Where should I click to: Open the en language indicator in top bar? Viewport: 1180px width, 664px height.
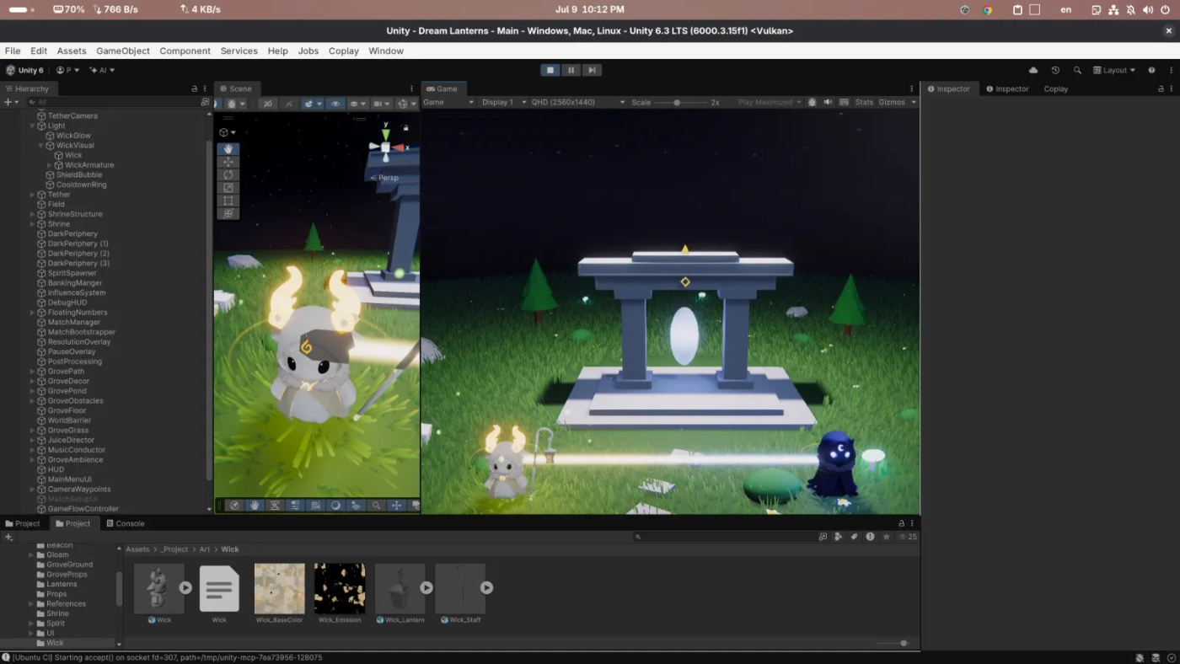tap(1066, 10)
